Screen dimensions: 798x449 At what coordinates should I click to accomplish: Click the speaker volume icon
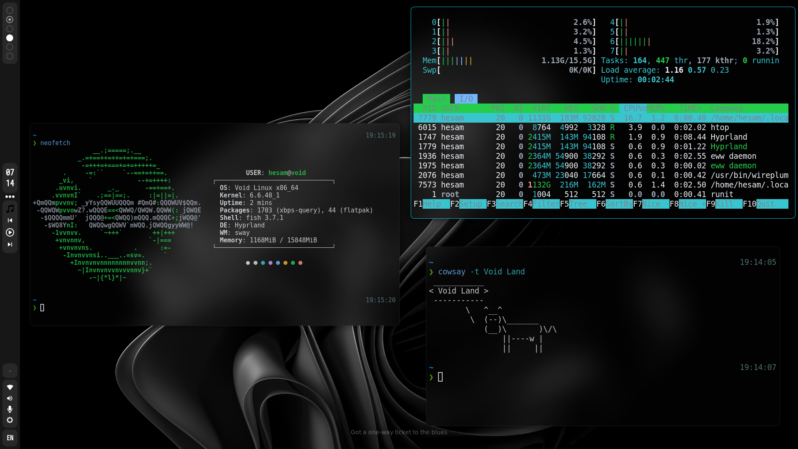(x=10, y=398)
